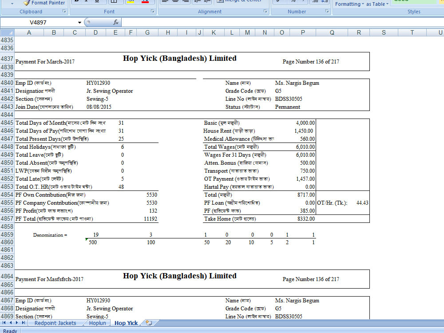Switch to the Redpoint Jackets sheet tab

[x=55, y=323]
